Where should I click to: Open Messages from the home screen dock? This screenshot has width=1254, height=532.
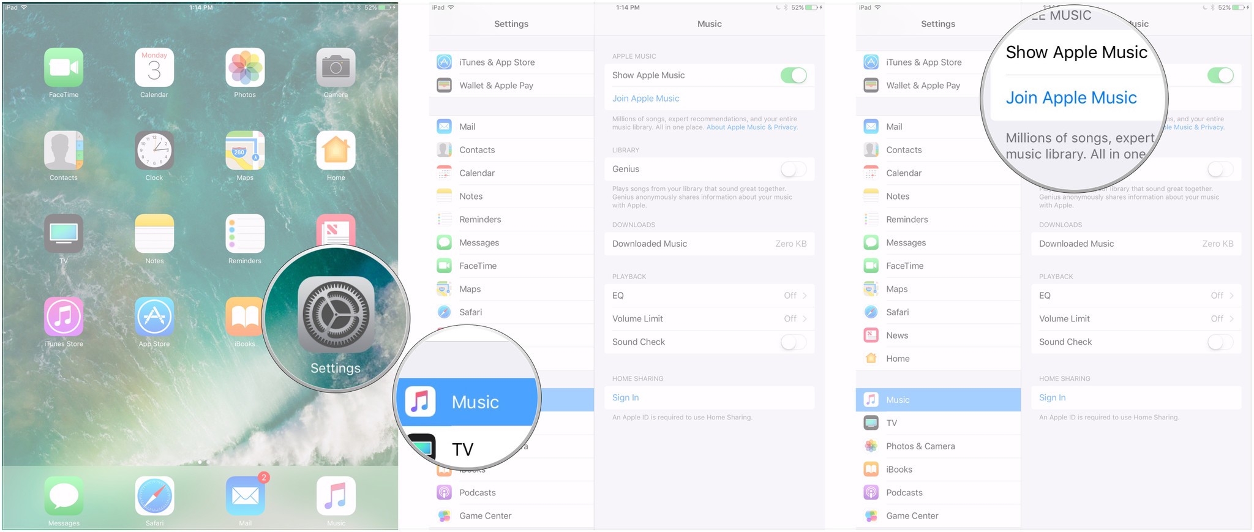(64, 496)
